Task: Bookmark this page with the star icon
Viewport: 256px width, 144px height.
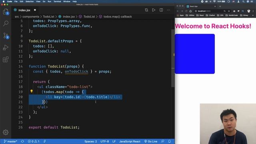Action: click(229, 11)
